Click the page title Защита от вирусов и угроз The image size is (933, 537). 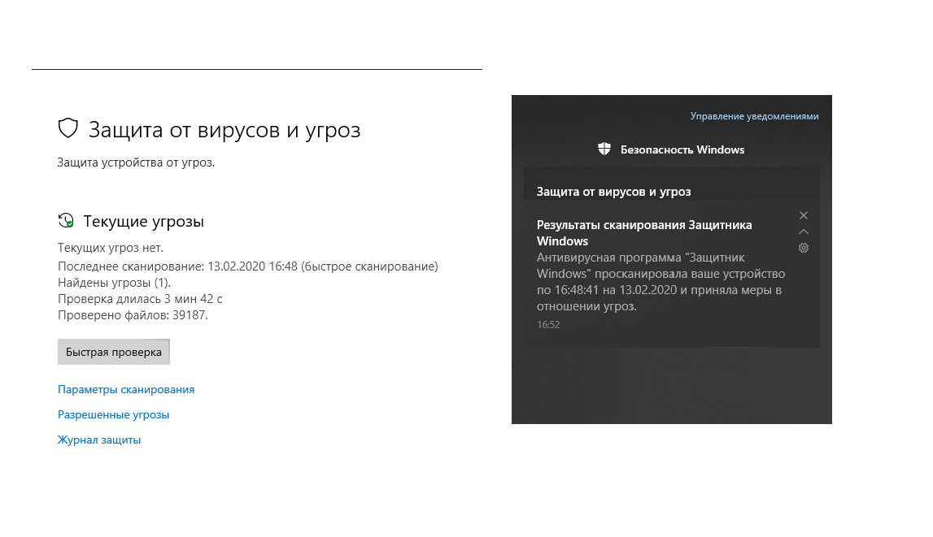click(x=225, y=129)
